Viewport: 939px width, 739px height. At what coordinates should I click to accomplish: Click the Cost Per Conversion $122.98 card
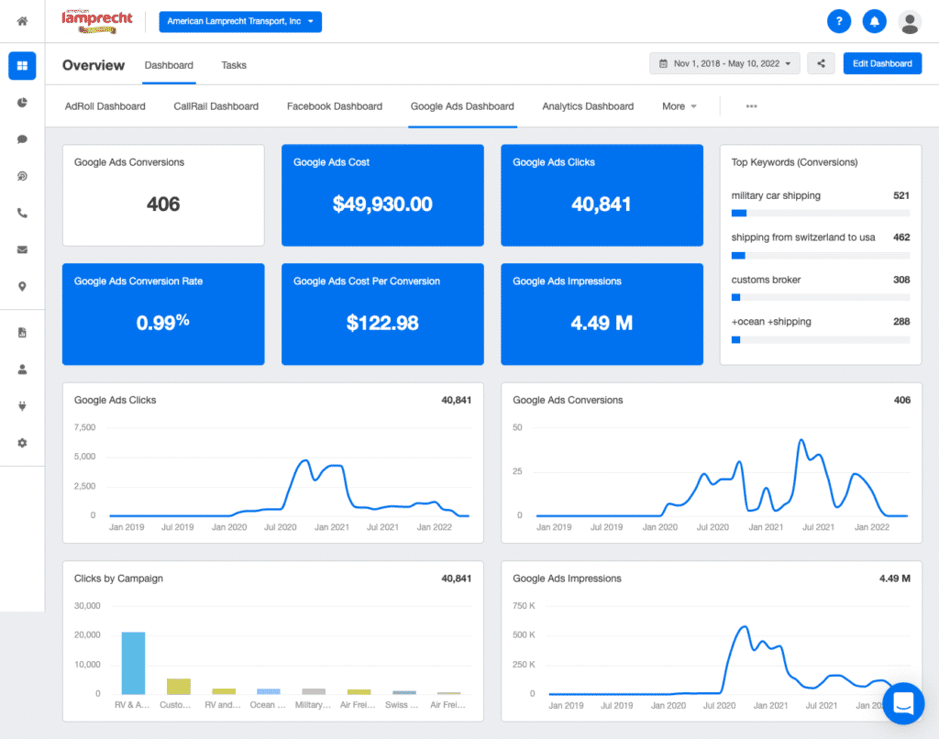point(382,314)
